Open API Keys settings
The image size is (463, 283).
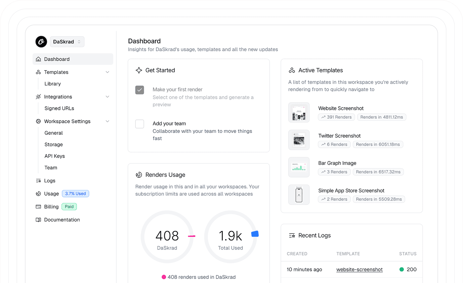tap(55, 156)
